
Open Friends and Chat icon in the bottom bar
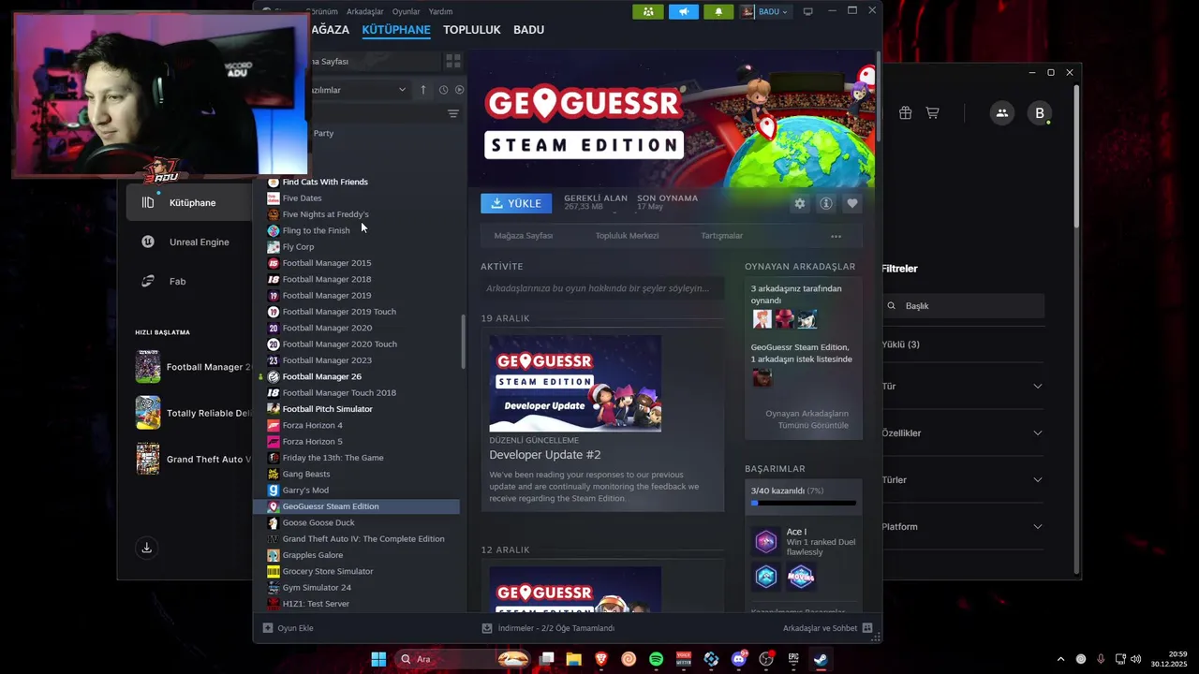coord(867,628)
